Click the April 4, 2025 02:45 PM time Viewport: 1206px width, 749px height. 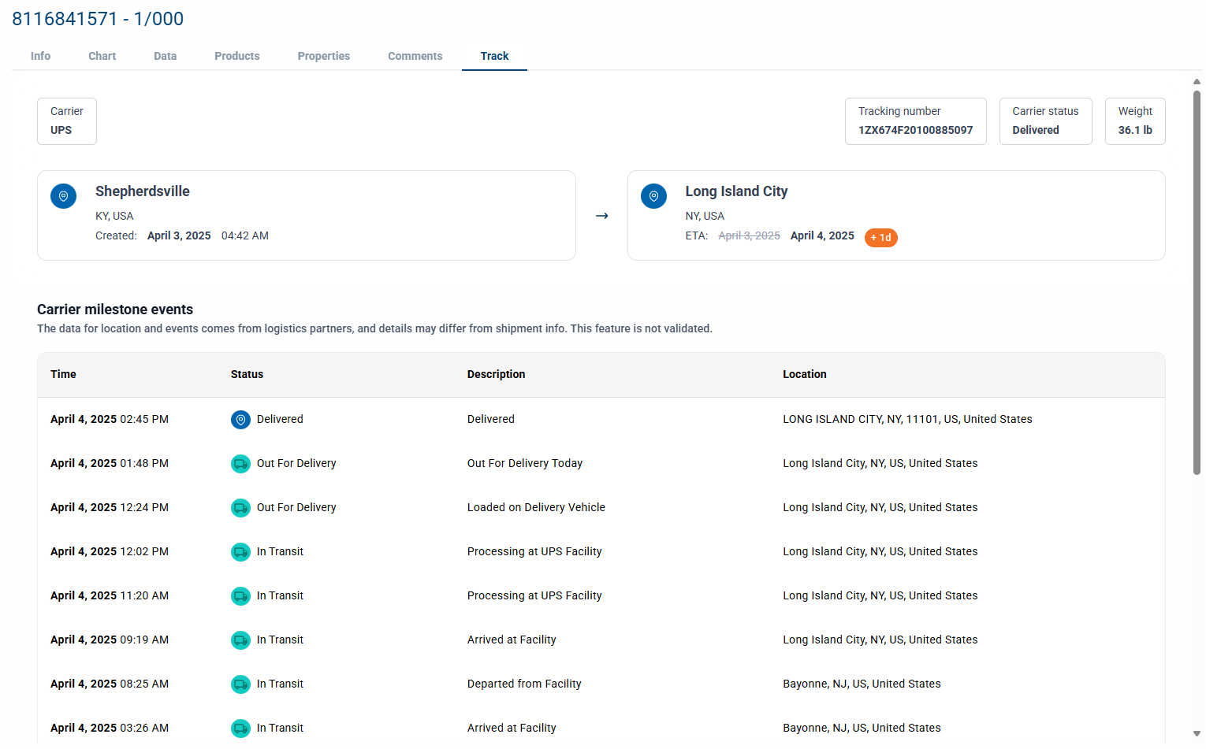coord(110,420)
